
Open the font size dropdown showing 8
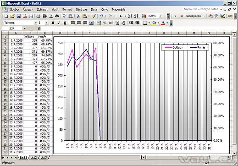click(x=46, y=23)
